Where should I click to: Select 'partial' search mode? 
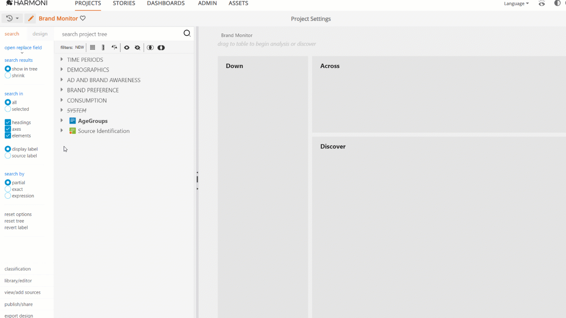(8, 182)
